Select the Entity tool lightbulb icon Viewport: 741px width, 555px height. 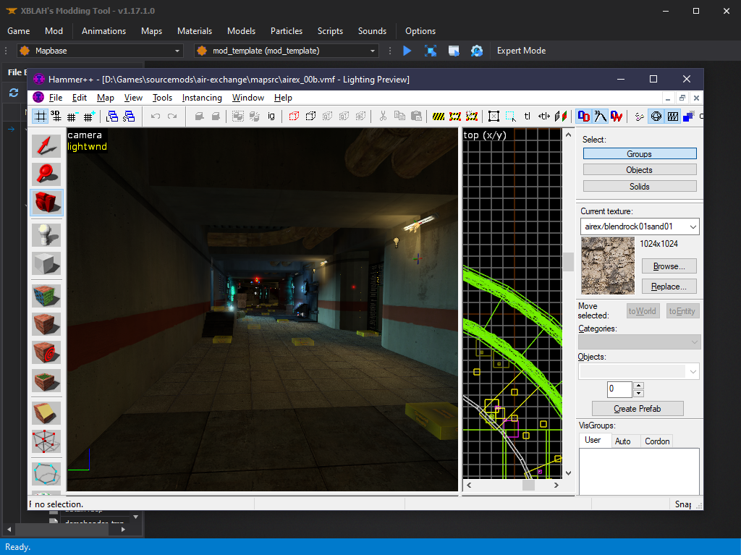coord(46,233)
